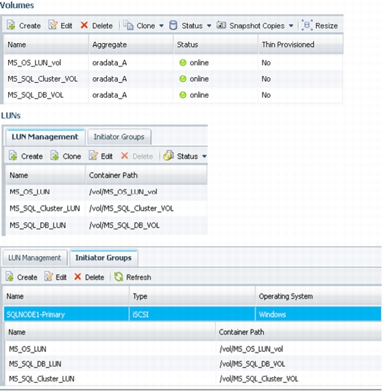383x391 pixels.
Task: Open the Snapshot Copies dropdown arrow
Action: [x=291, y=26]
